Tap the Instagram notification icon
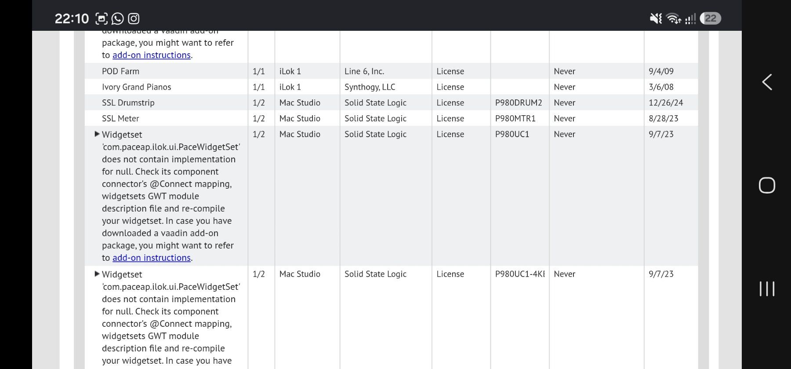 [134, 18]
